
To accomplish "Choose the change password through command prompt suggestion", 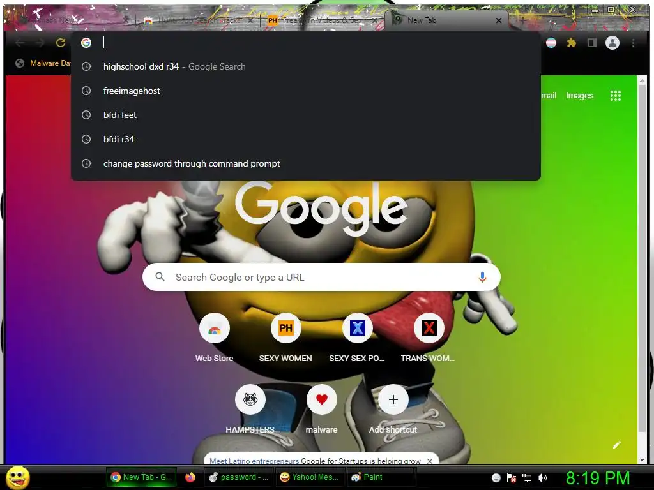I will click(x=306, y=163).
